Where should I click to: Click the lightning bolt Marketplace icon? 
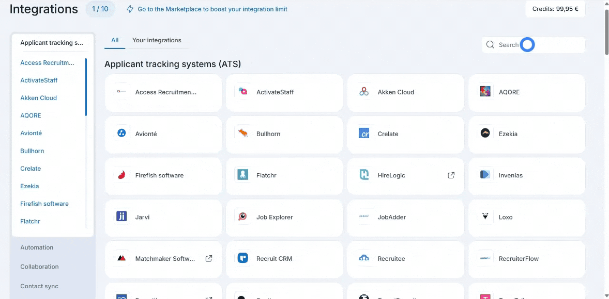tap(130, 9)
